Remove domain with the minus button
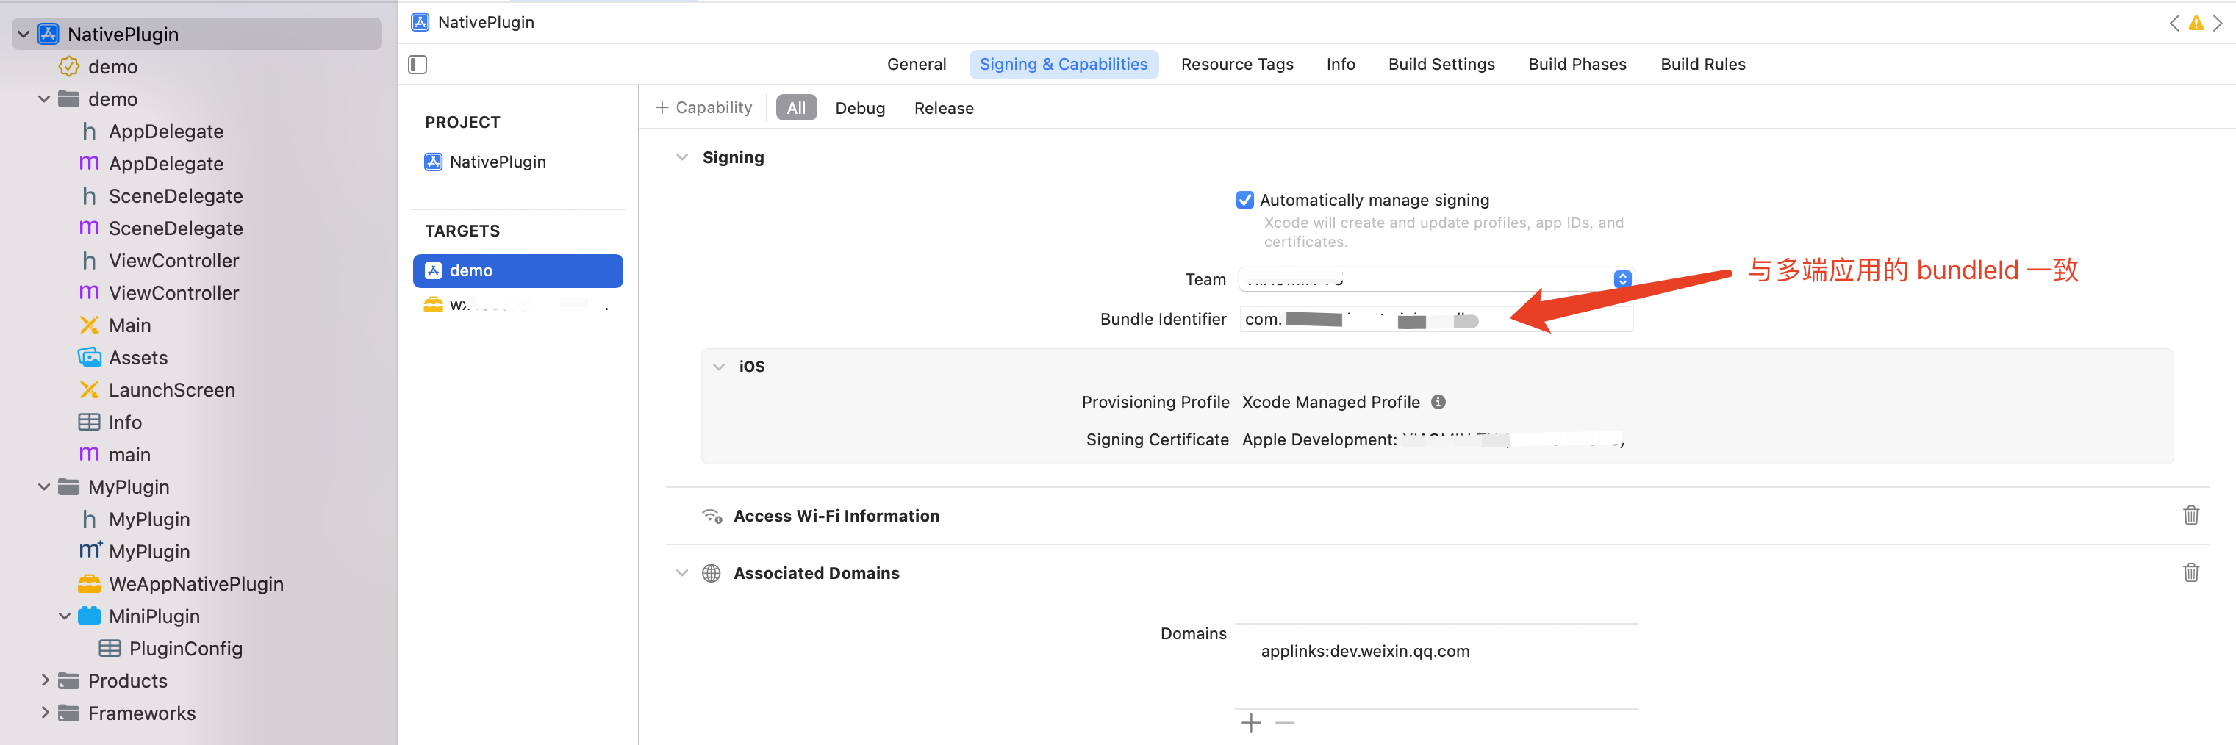2236x745 pixels. [x=1286, y=722]
